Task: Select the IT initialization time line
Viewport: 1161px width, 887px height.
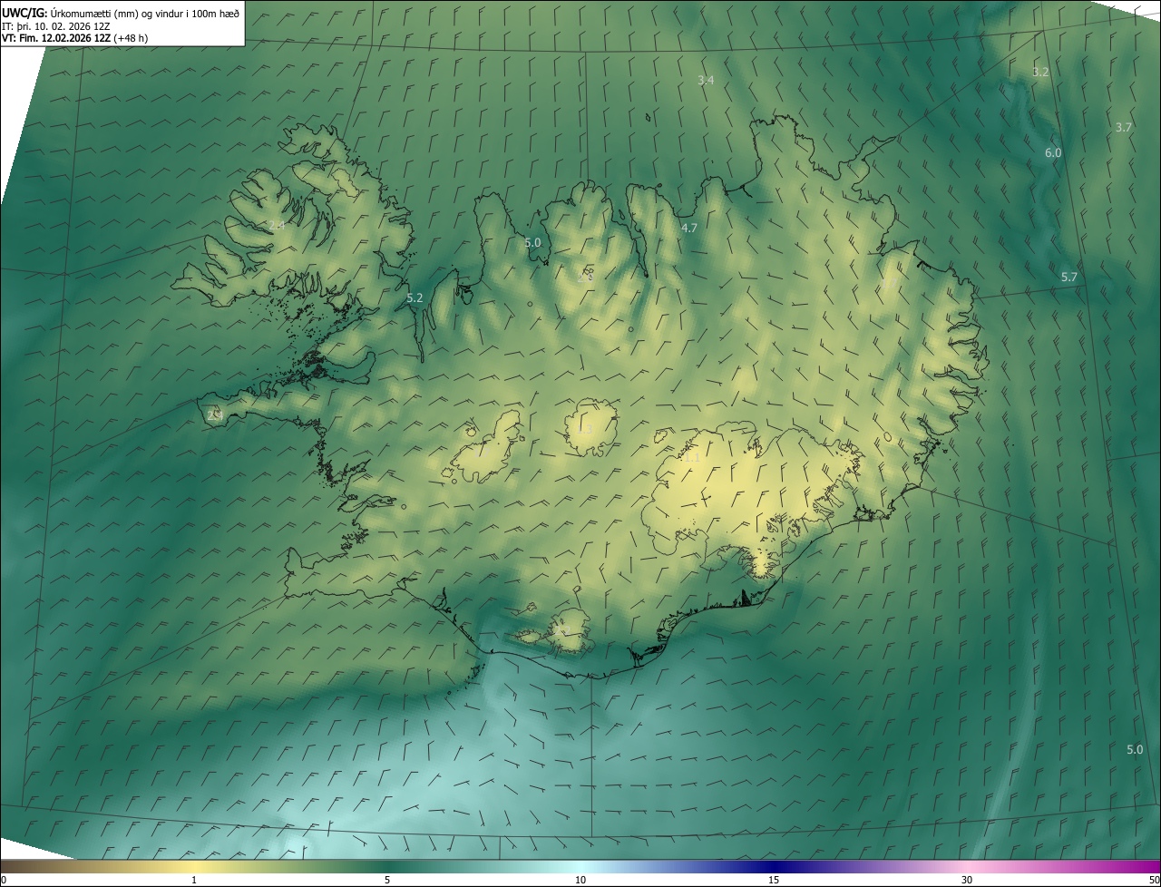Action: point(56,26)
